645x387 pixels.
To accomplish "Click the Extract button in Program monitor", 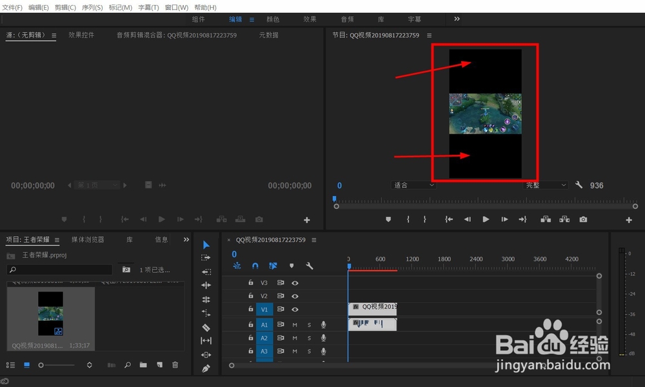I will coord(564,219).
